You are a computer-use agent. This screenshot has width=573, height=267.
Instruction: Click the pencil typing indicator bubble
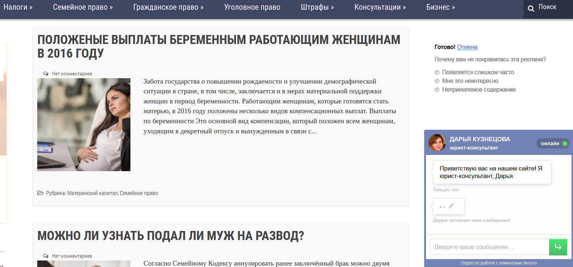coord(449,206)
